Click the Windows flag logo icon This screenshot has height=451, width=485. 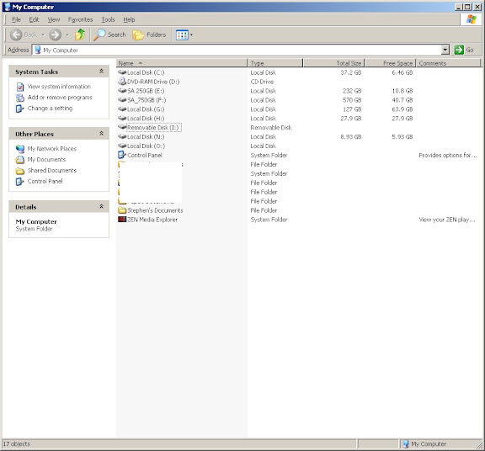[x=471, y=19]
